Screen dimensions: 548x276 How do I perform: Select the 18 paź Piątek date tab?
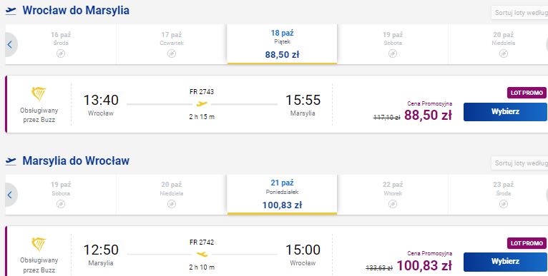point(282,44)
